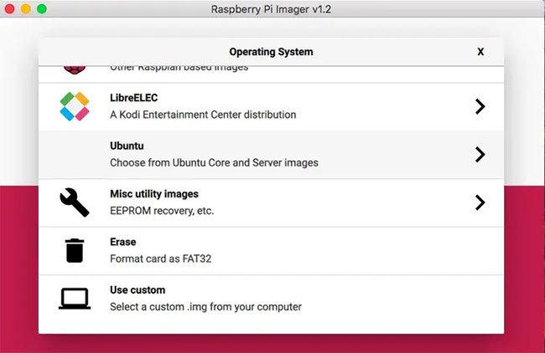
Task: Choose the Use custom option title
Action: [x=138, y=290]
